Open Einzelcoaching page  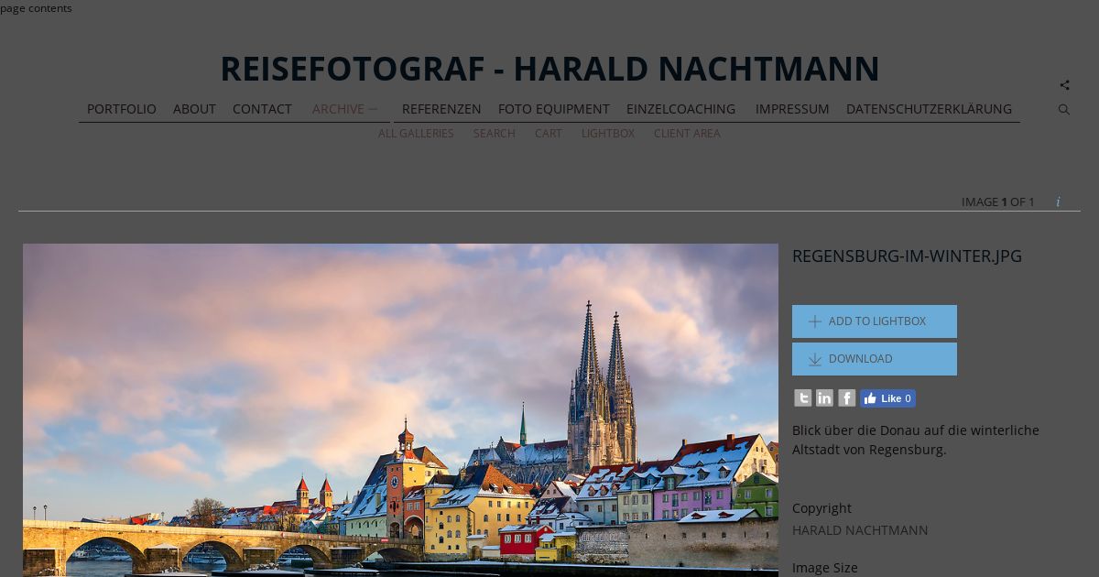click(680, 109)
